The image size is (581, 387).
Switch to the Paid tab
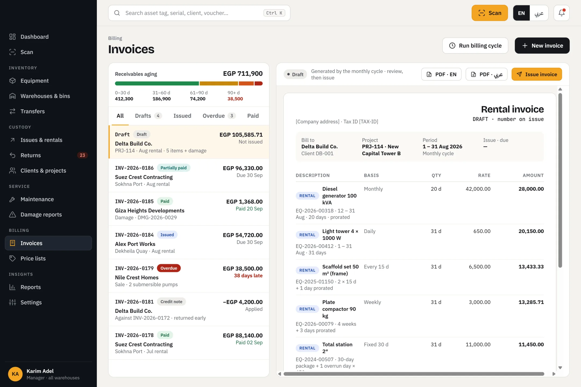253,116
